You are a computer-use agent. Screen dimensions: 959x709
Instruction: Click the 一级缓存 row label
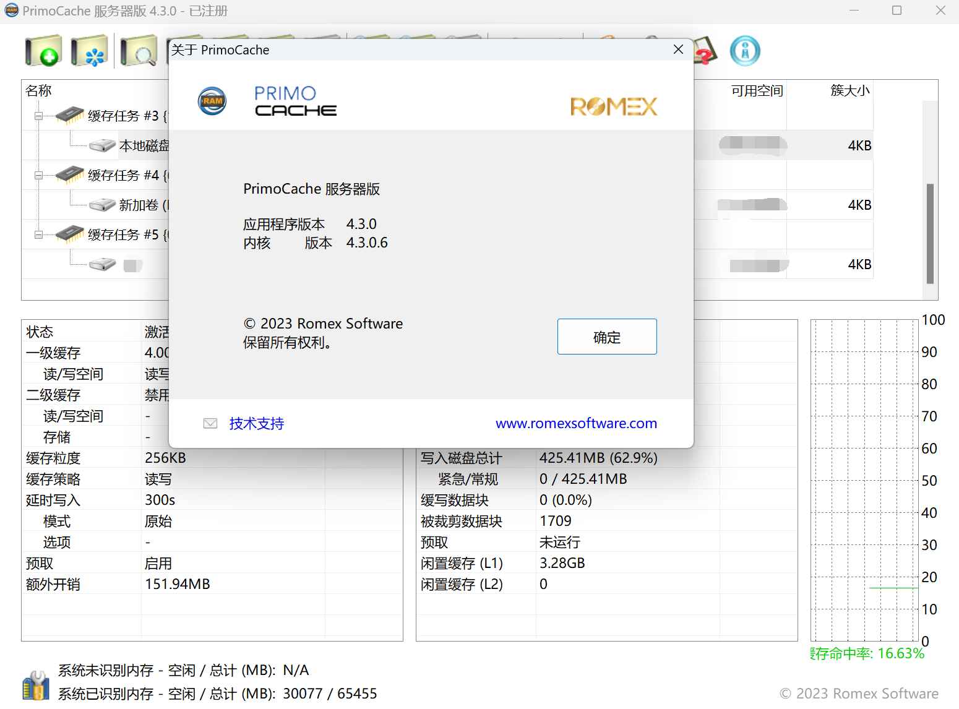point(53,353)
